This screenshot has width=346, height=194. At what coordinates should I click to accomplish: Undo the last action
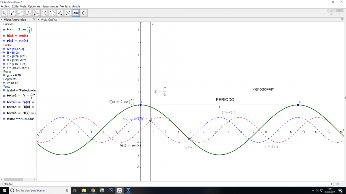331,11
